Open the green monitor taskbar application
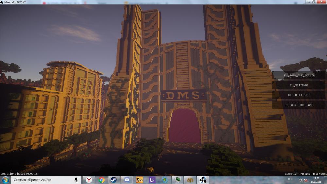 pyautogui.click(x=178, y=180)
